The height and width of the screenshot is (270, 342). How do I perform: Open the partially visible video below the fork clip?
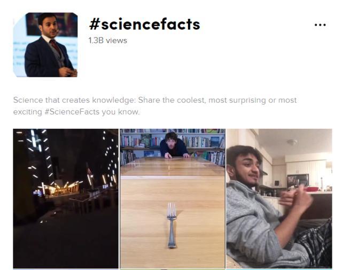point(173,269)
